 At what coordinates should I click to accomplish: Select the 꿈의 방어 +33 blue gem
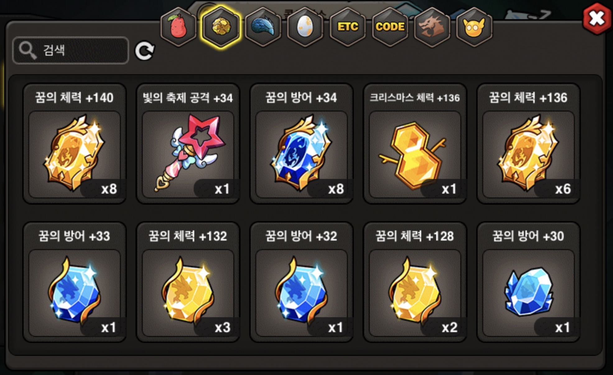coord(75,282)
